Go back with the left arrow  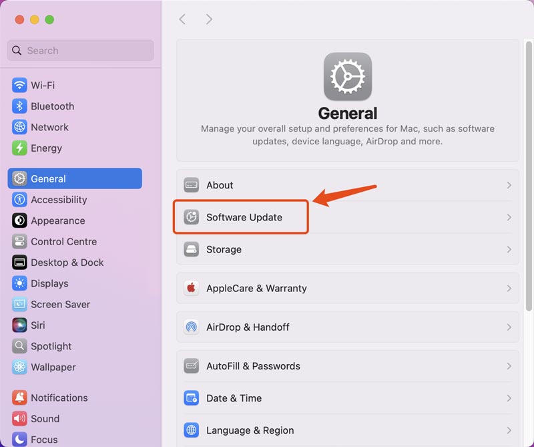(182, 19)
